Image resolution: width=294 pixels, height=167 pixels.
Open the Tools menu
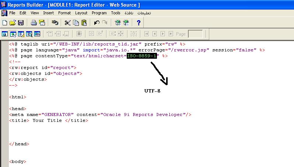pyautogui.click(x=116, y=13)
